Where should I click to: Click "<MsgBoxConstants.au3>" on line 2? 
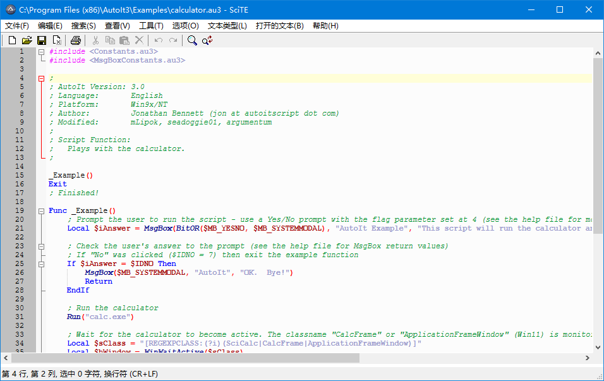138,60
